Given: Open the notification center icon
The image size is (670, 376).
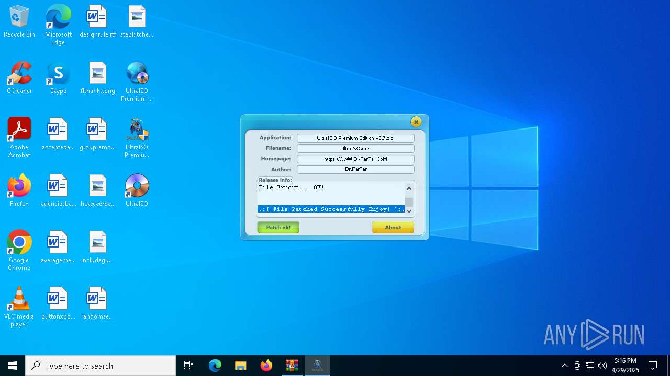Looking at the screenshot, I should coord(653,366).
